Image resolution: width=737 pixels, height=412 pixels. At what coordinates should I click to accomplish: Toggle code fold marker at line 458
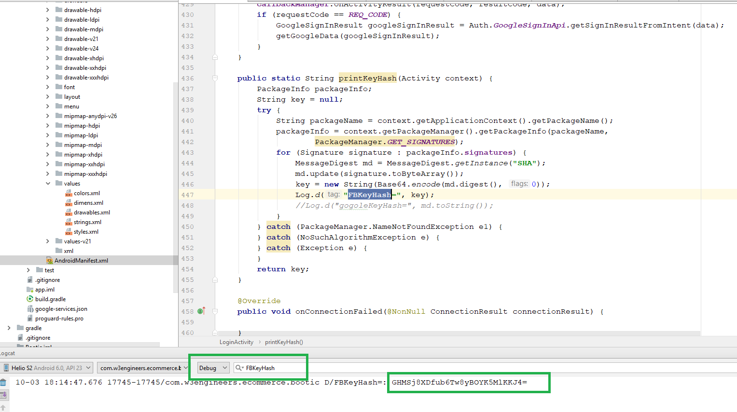coord(215,311)
